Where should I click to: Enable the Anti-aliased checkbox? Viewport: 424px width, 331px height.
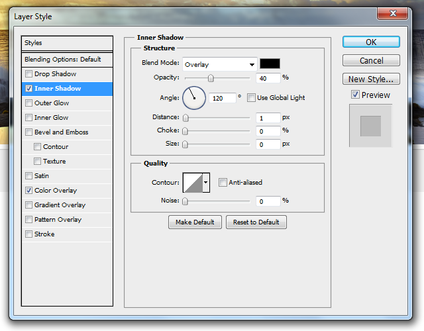pyautogui.click(x=223, y=183)
